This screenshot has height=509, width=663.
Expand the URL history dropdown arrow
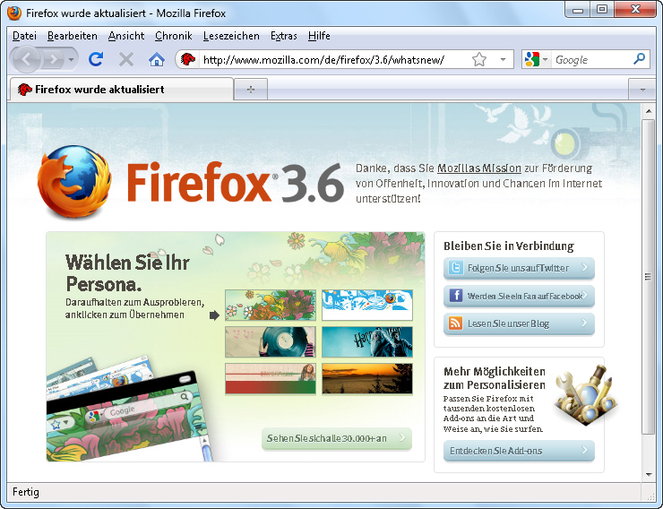[503, 59]
